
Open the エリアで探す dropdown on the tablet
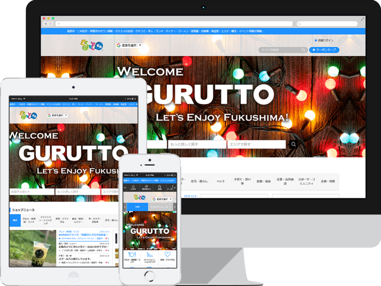tap(110, 192)
